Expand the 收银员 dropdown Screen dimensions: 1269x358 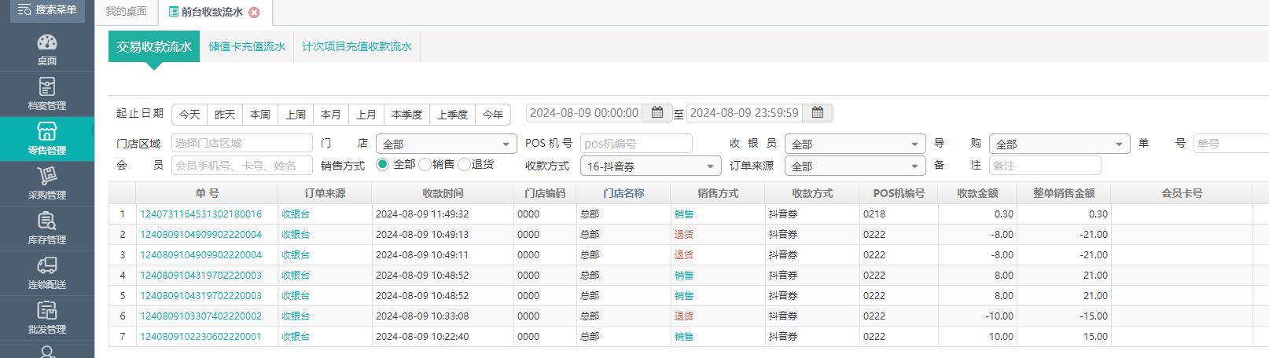(x=855, y=144)
